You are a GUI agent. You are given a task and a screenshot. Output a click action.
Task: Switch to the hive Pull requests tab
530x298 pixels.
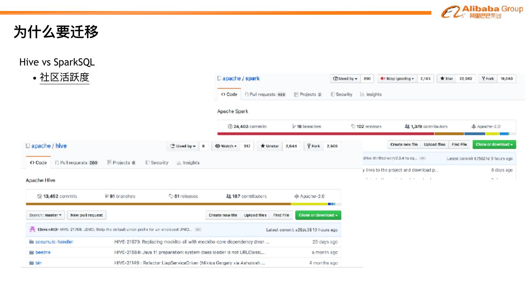(x=77, y=163)
